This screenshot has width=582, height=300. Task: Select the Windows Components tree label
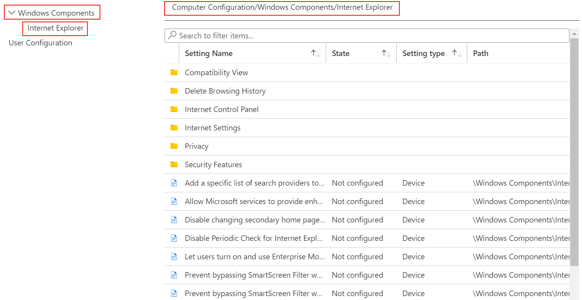coord(56,13)
